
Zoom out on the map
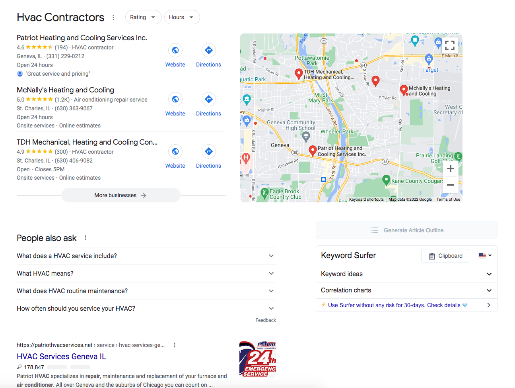click(x=451, y=185)
